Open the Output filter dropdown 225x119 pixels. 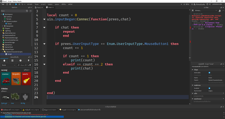[x=206, y=10]
